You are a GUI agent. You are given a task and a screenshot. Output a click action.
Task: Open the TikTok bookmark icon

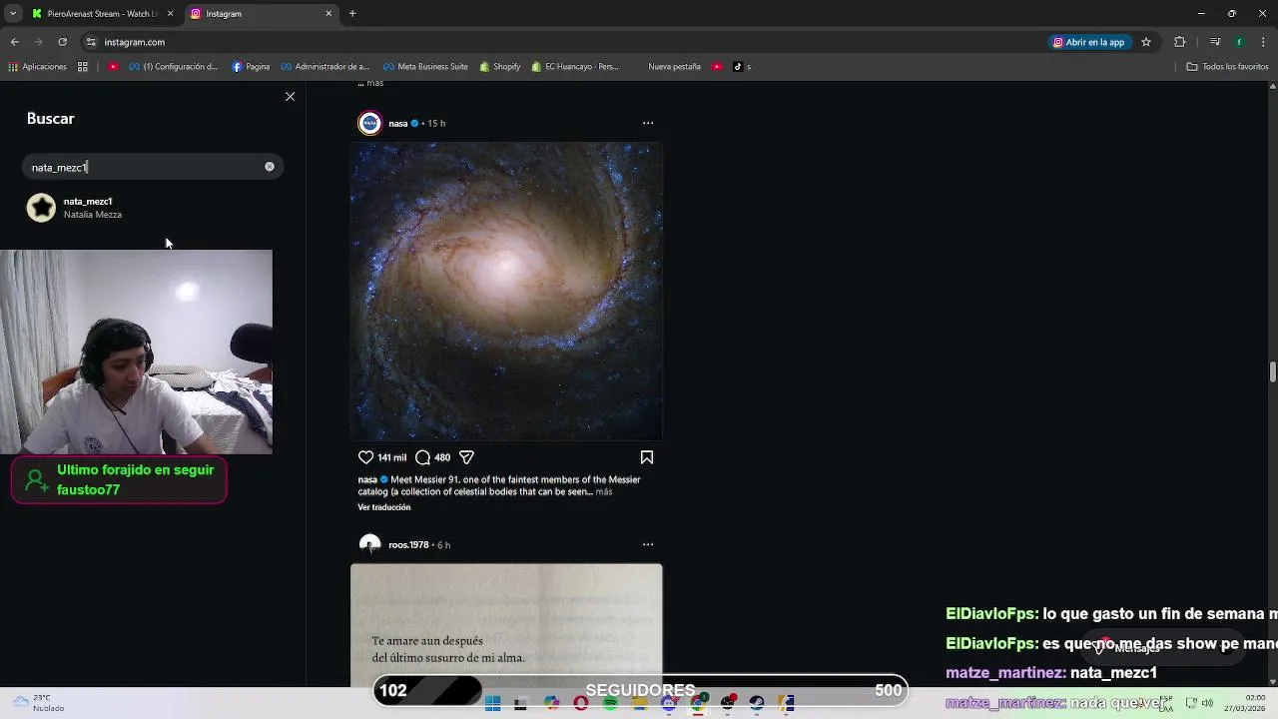click(x=738, y=67)
